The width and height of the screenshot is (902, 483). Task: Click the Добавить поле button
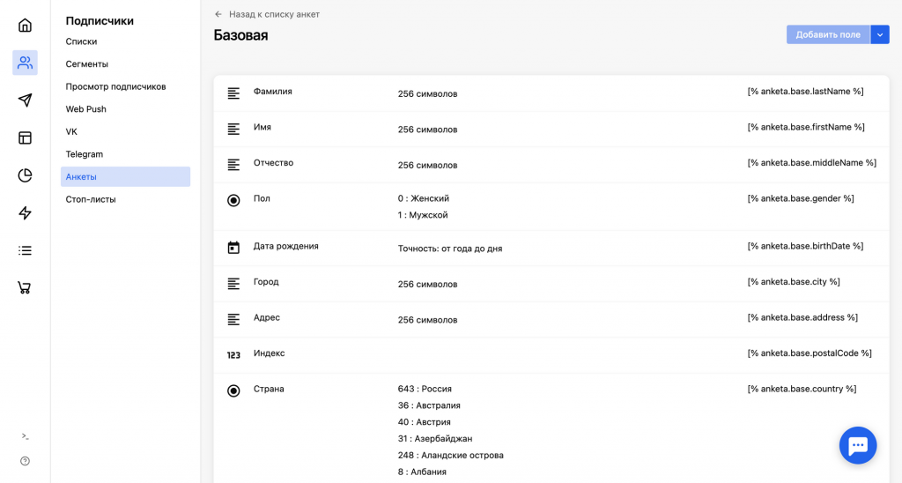pos(828,34)
